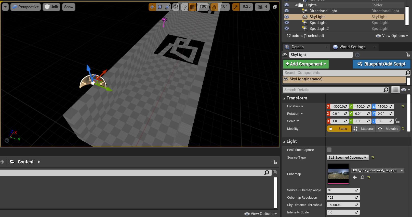Edit the SkyLight actor name field
The image size is (412, 217).
click(x=321, y=55)
